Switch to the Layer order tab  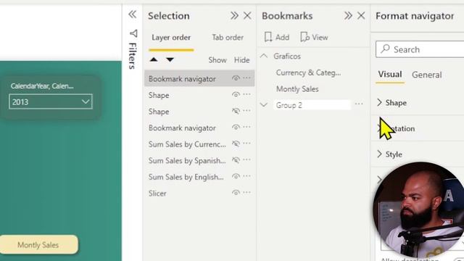[171, 38]
